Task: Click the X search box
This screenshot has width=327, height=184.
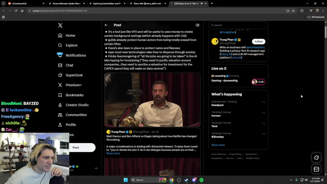Action: (x=238, y=25)
